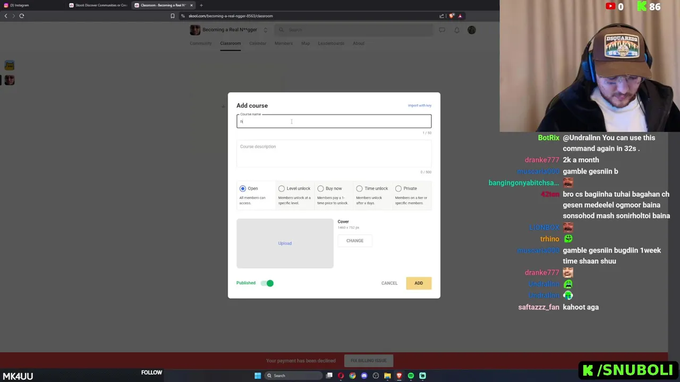Click the Course description text area
Image resolution: width=680 pixels, height=382 pixels.
click(334, 154)
